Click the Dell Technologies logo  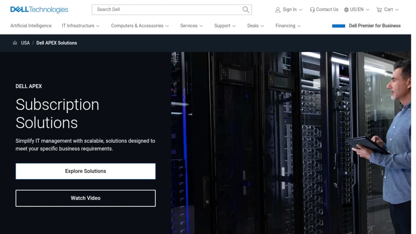pyautogui.click(x=39, y=10)
